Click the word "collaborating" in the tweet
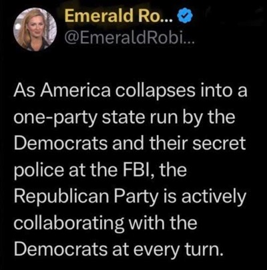This screenshot has width=267, height=270. coord(69,224)
